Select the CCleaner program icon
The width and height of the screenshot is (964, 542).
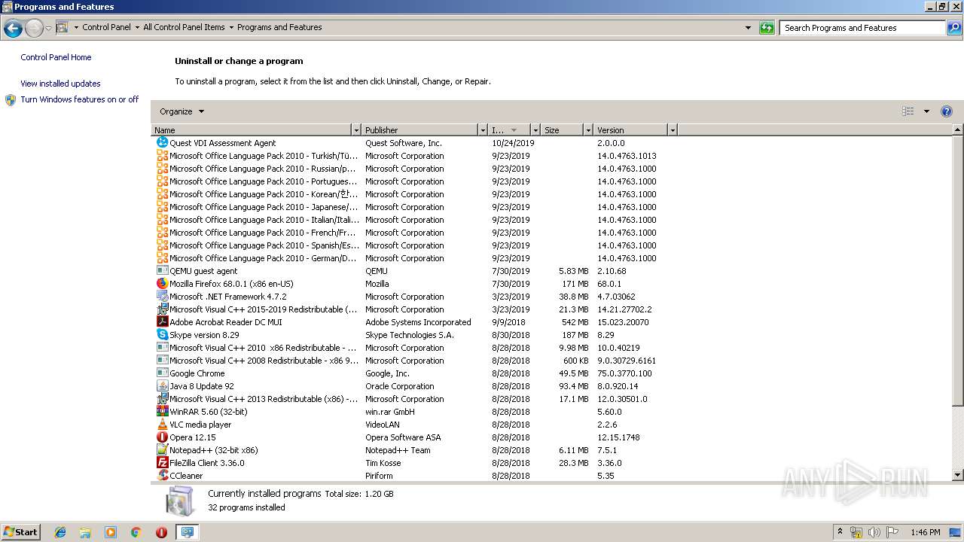click(162, 475)
